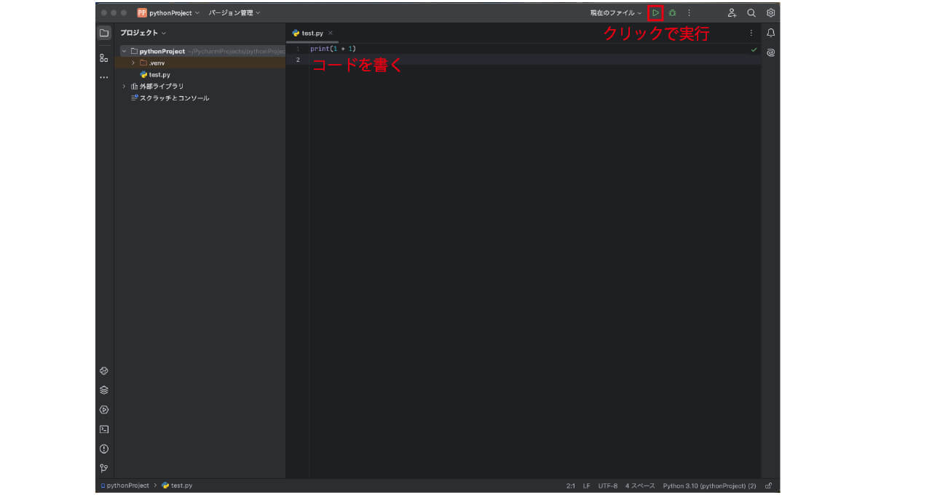Open the Git tool window icon

click(104, 468)
